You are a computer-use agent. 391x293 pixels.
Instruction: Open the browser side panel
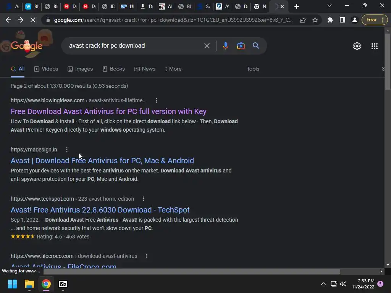coord(343,20)
